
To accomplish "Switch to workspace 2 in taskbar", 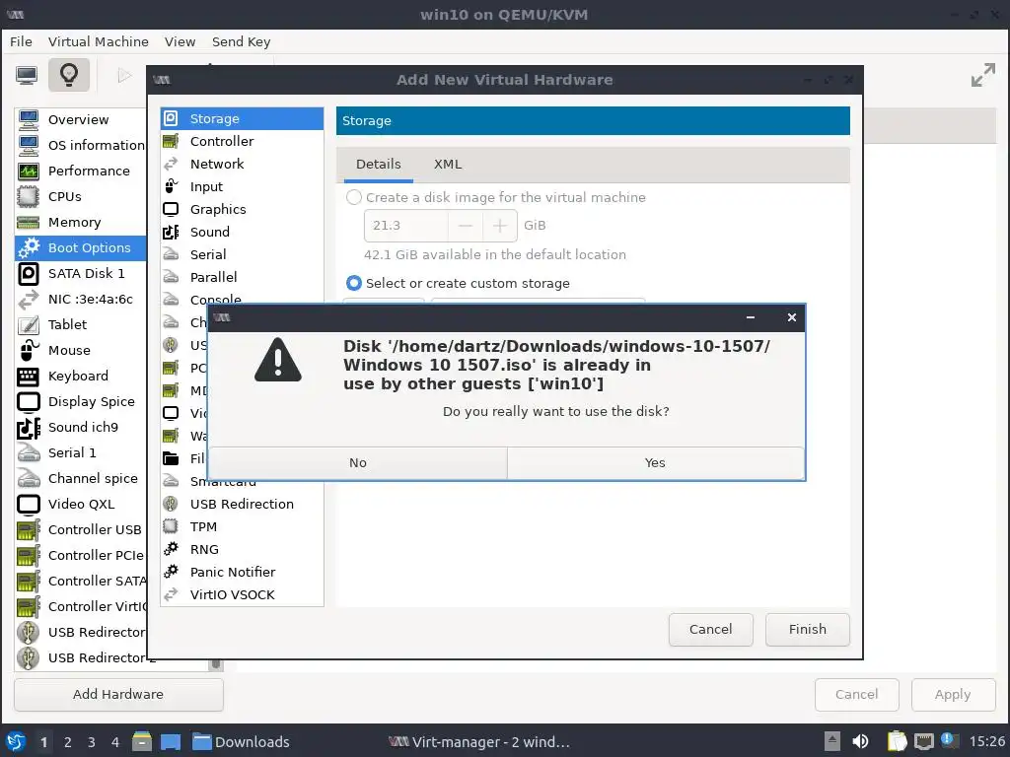I will 68,742.
